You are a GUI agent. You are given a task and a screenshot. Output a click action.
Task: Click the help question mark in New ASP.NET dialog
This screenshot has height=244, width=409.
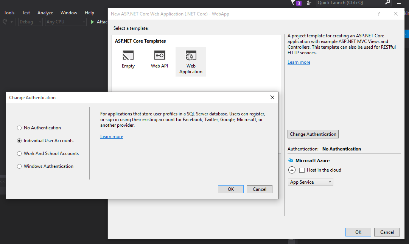pyautogui.click(x=378, y=14)
